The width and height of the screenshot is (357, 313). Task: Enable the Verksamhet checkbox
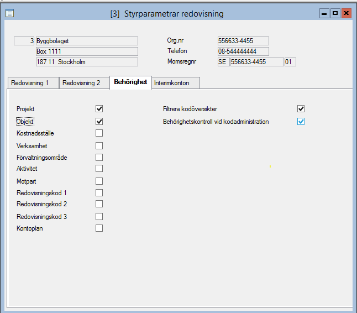click(99, 146)
